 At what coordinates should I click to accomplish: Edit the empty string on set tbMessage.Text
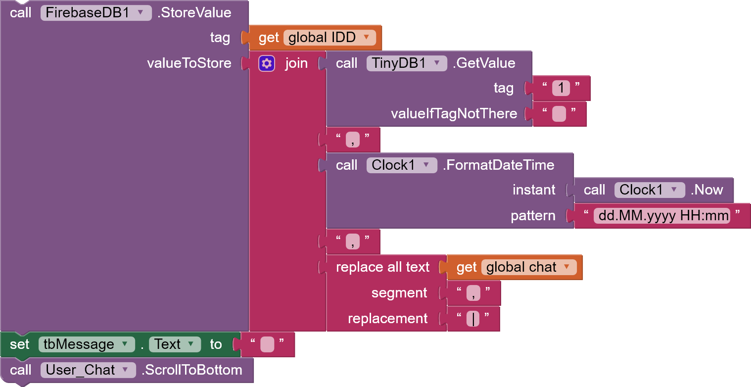[x=266, y=344]
